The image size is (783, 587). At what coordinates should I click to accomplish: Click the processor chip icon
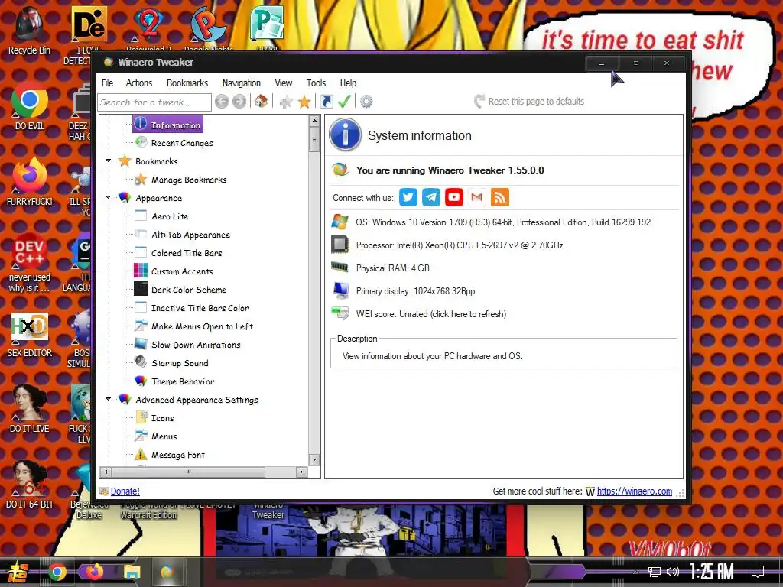click(x=340, y=245)
